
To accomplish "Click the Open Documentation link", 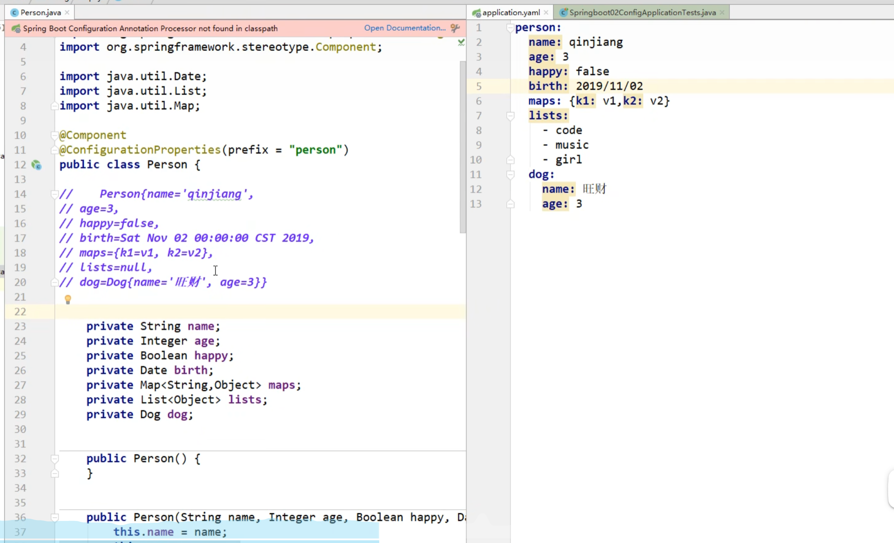I will pyautogui.click(x=404, y=28).
